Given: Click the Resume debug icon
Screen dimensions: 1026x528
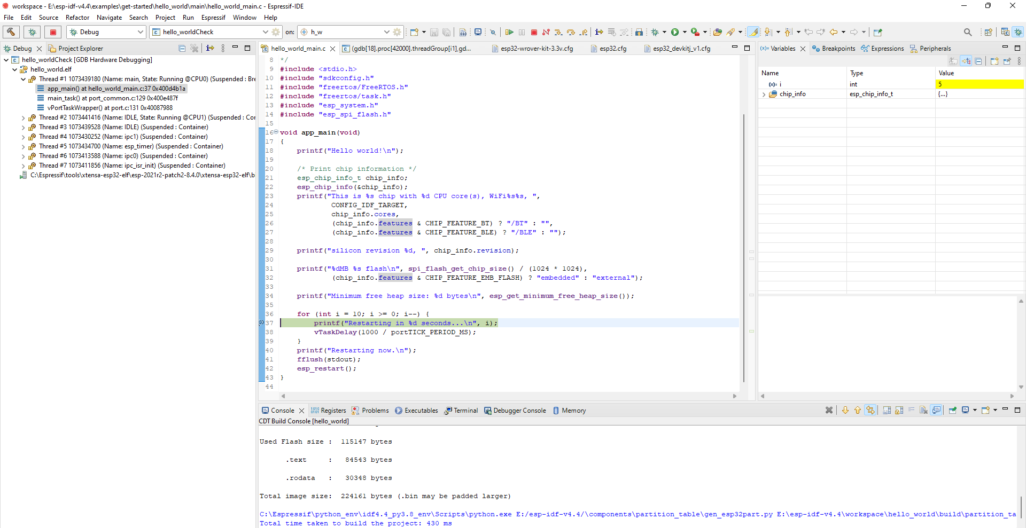Looking at the screenshot, I should [509, 32].
